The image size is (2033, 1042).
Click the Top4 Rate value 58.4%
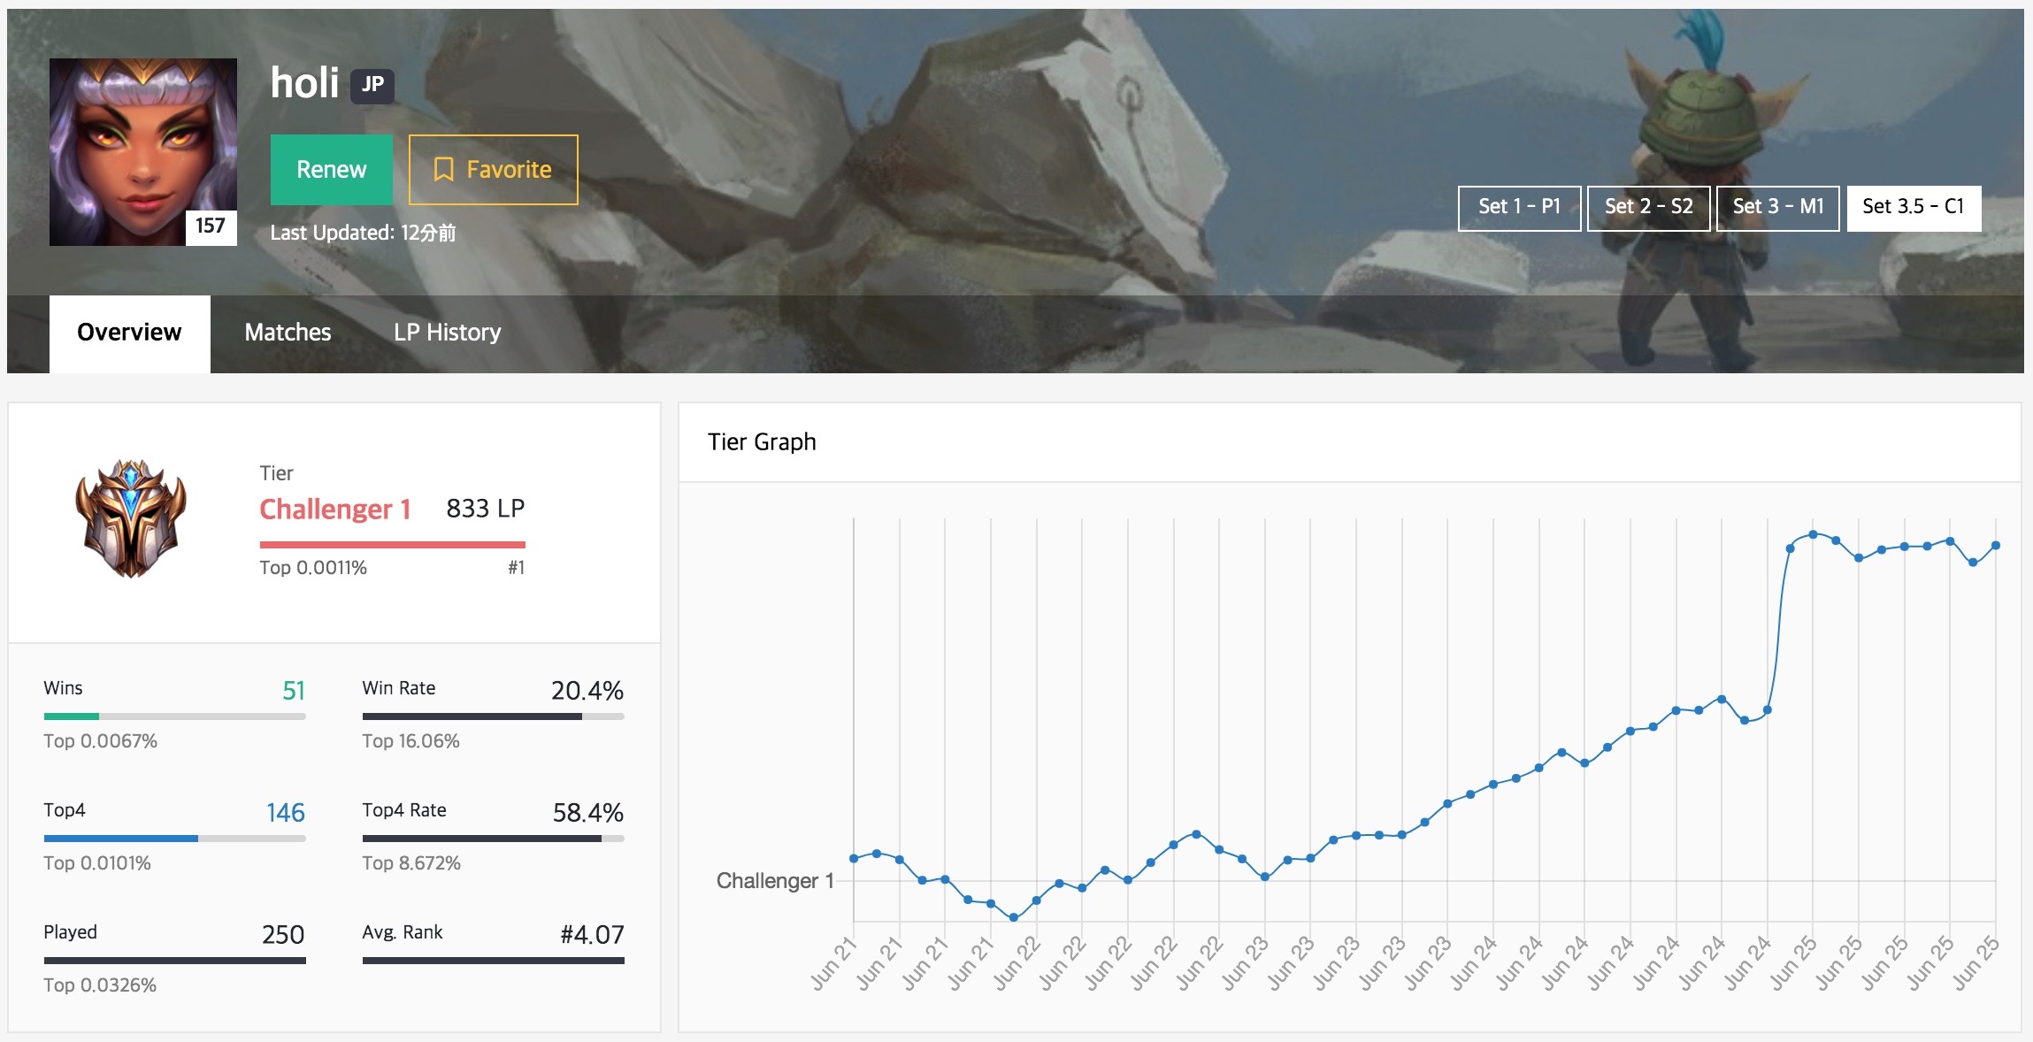(588, 813)
